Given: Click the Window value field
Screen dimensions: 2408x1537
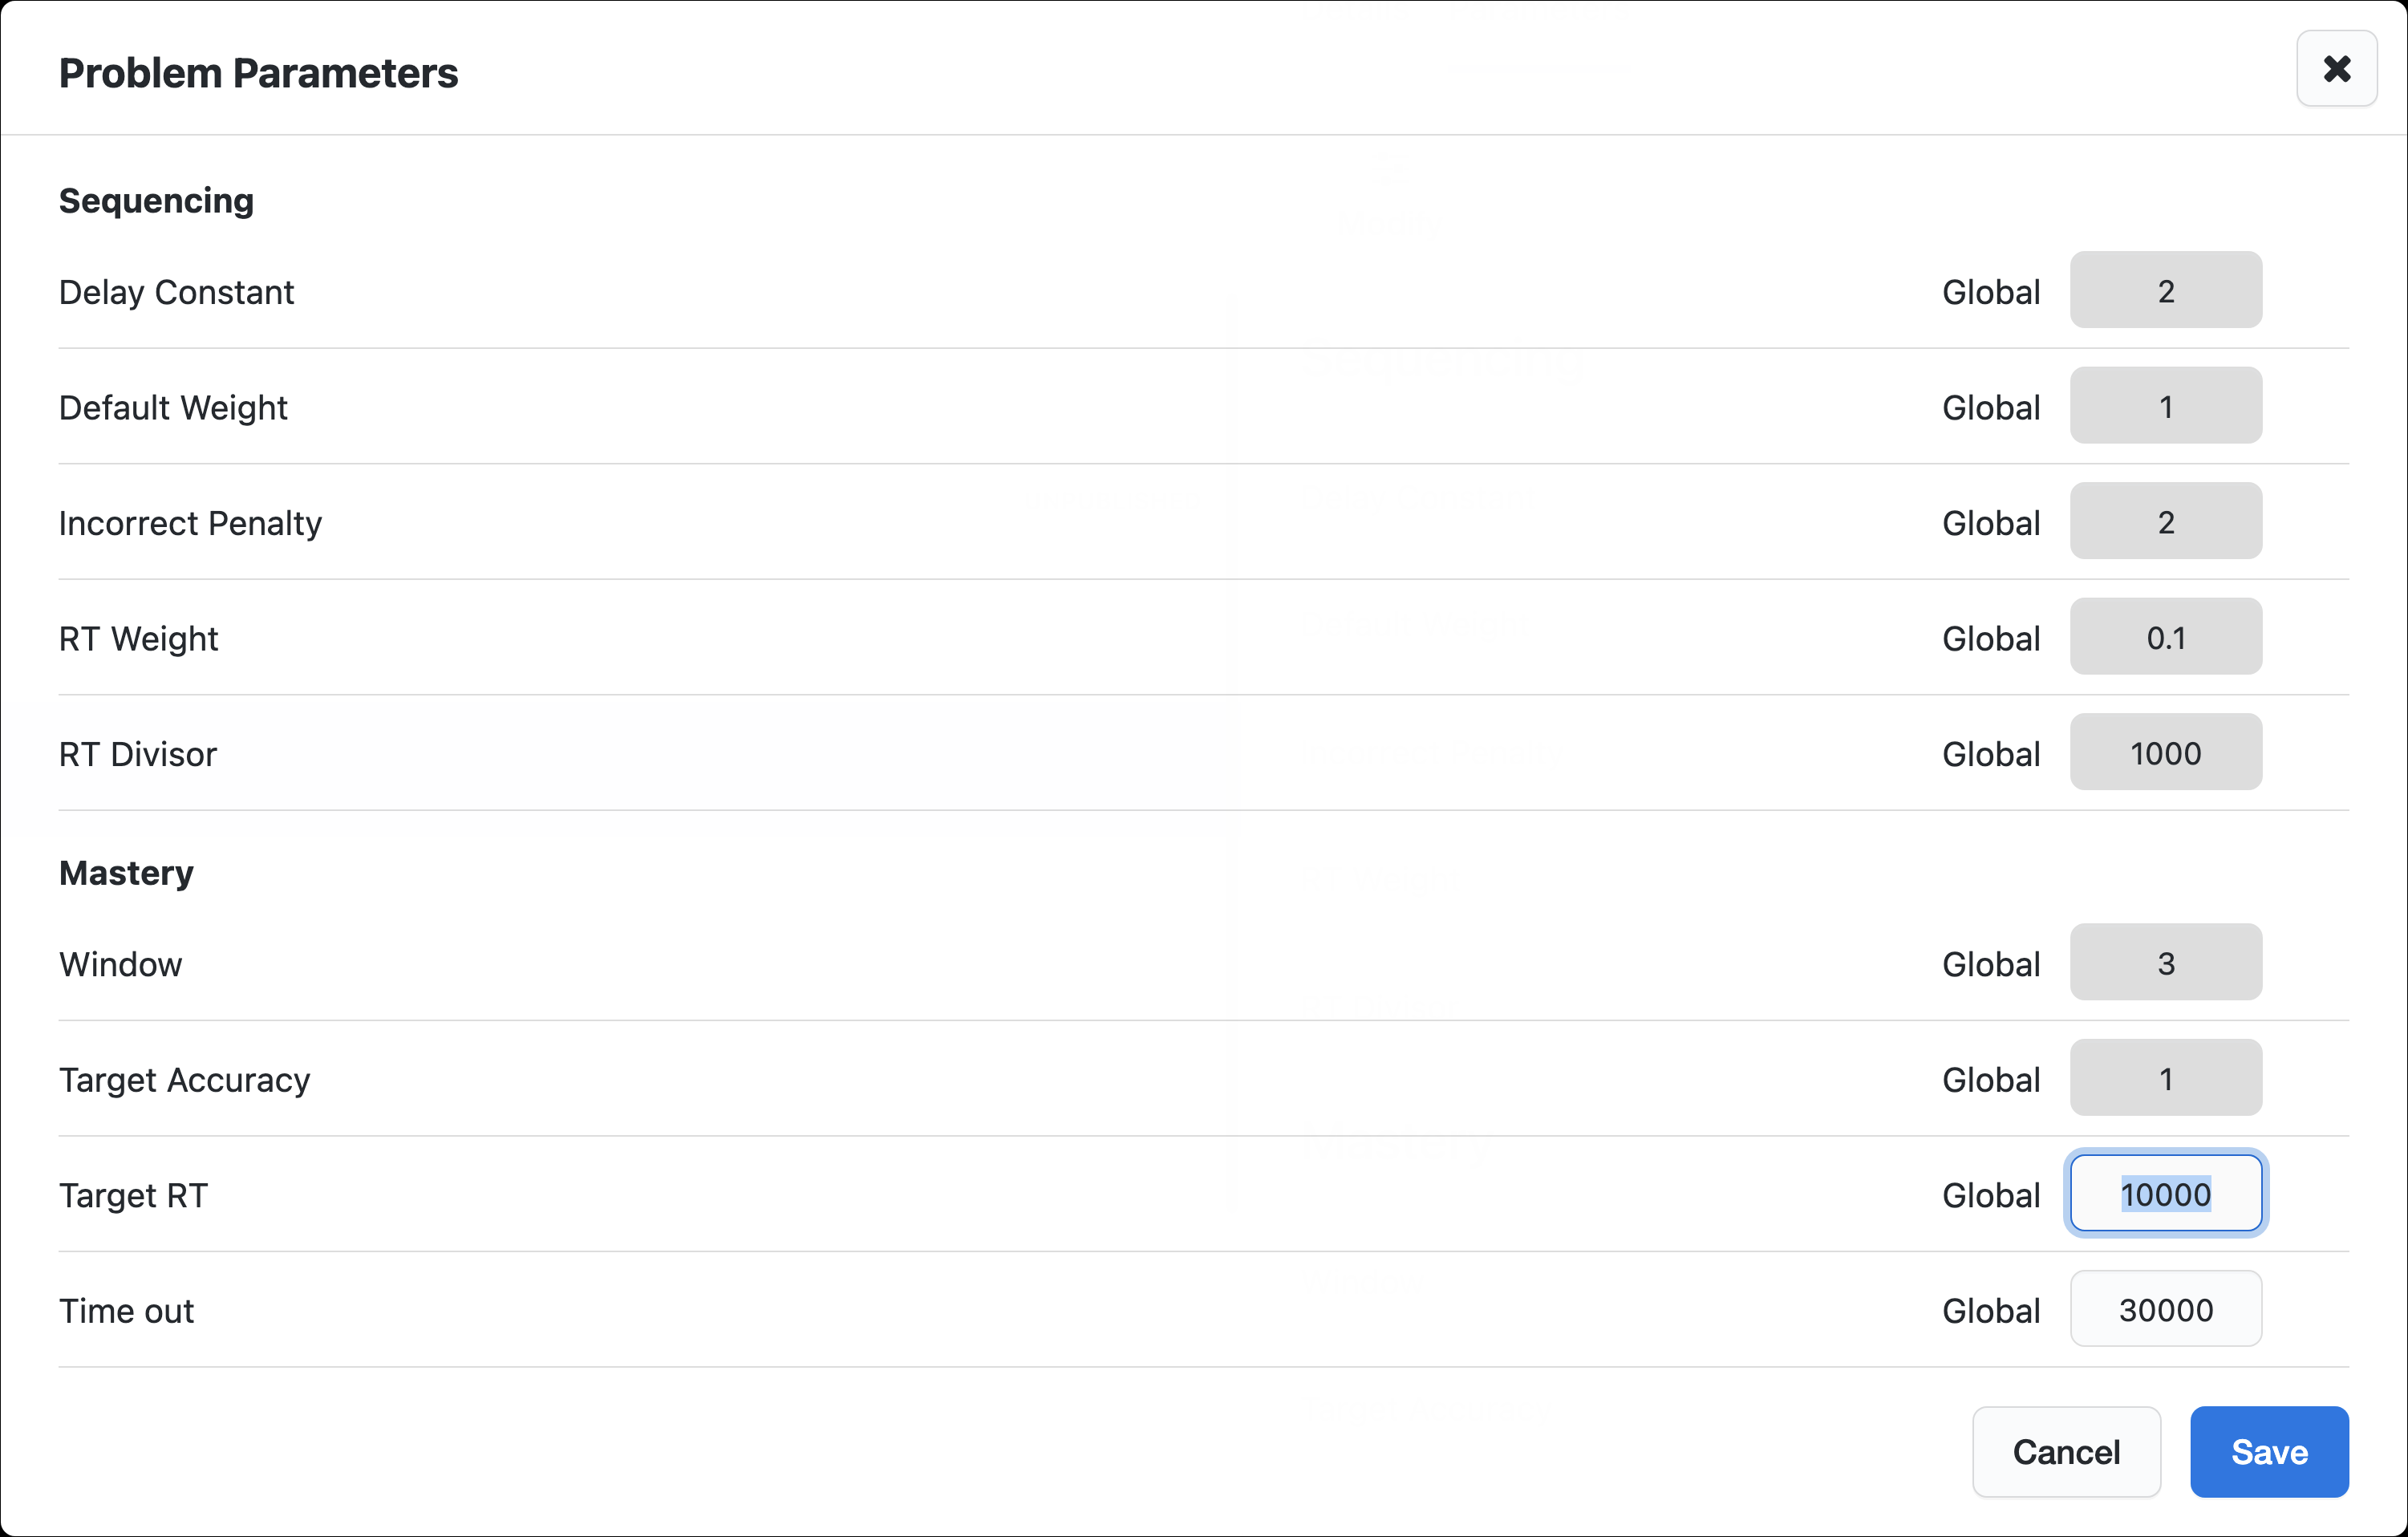Looking at the screenshot, I should tap(2165, 963).
